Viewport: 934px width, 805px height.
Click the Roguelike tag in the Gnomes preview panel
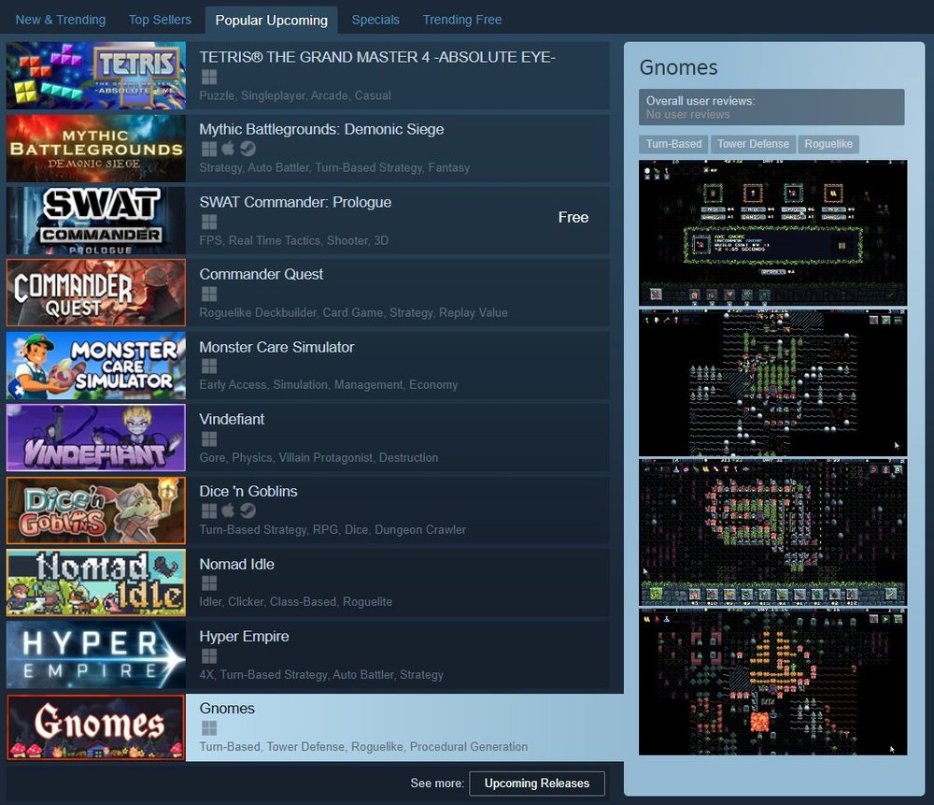point(828,144)
